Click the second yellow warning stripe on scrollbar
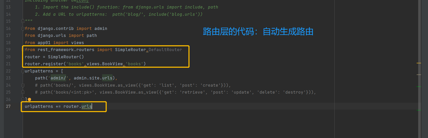The height and width of the screenshot is (138, 428). click(419, 75)
